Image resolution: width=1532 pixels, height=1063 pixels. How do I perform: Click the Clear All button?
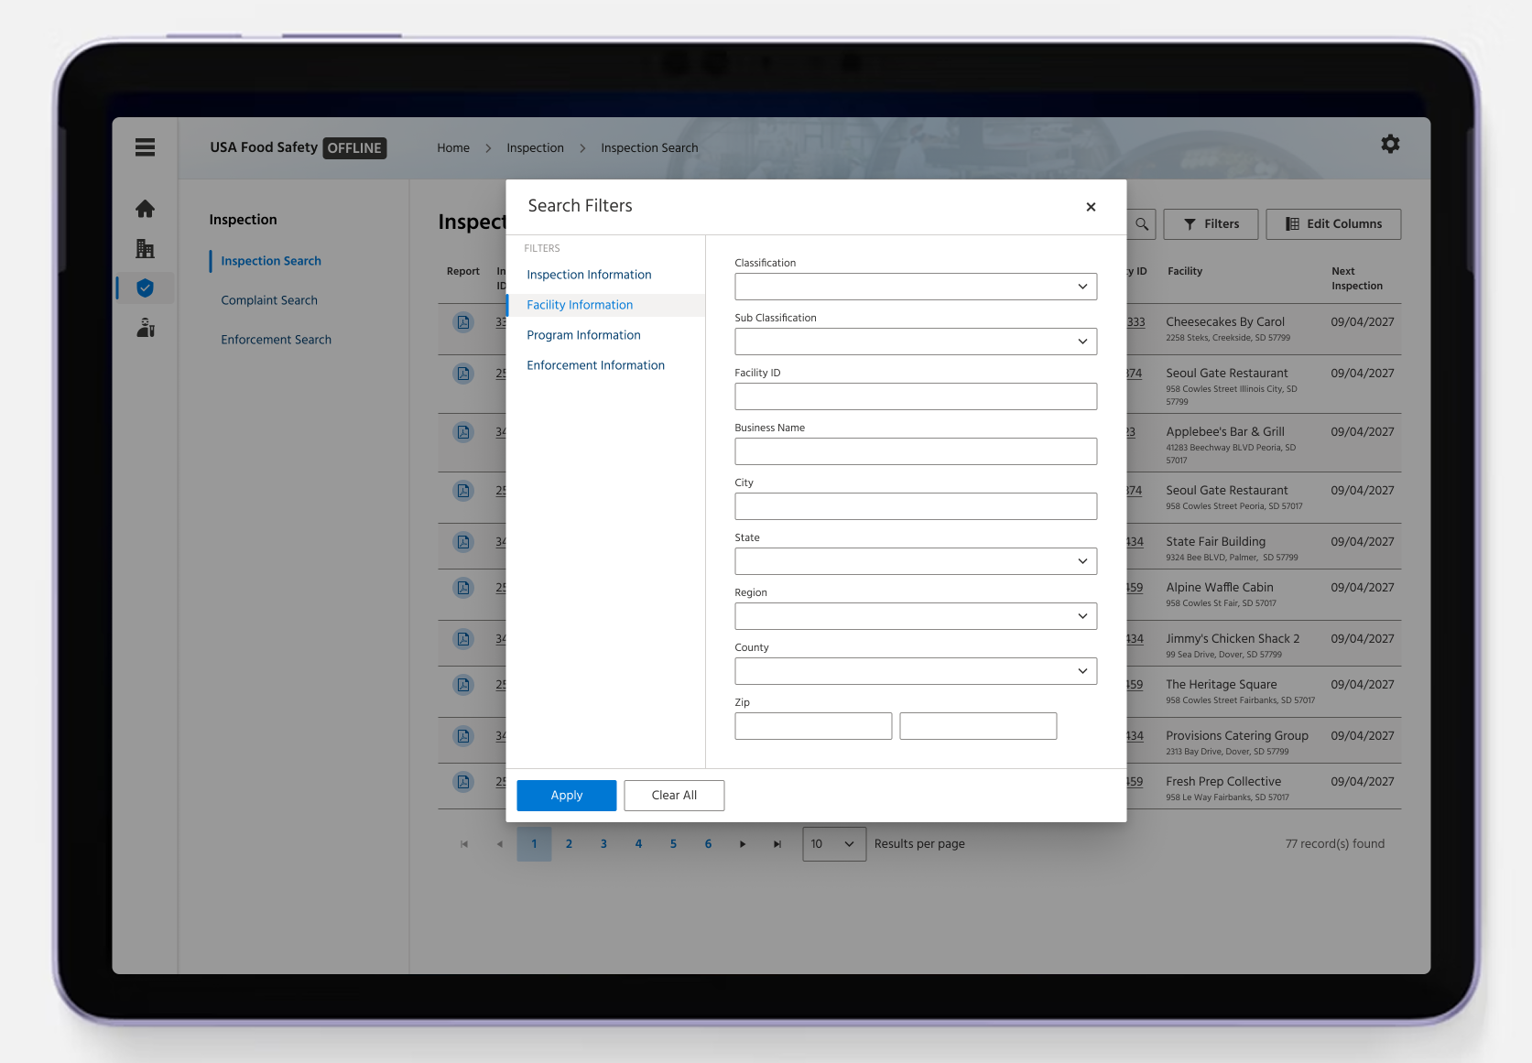(674, 796)
